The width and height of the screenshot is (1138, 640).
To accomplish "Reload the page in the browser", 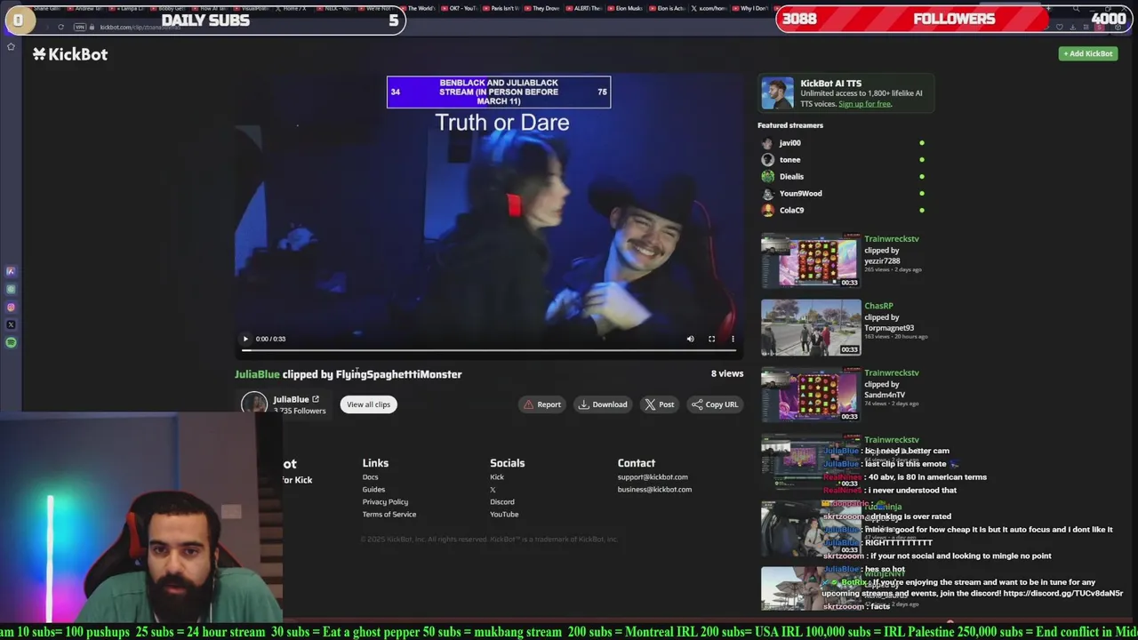I will (x=60, y=27).
